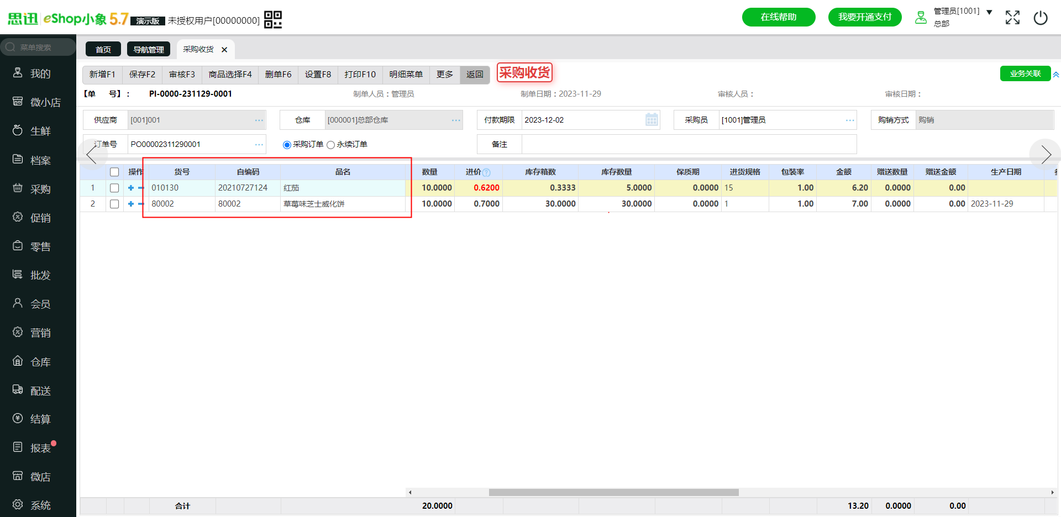Open 仓库 sidebar section
This screenshot has width=1061, height=517.
coord(38,362)
